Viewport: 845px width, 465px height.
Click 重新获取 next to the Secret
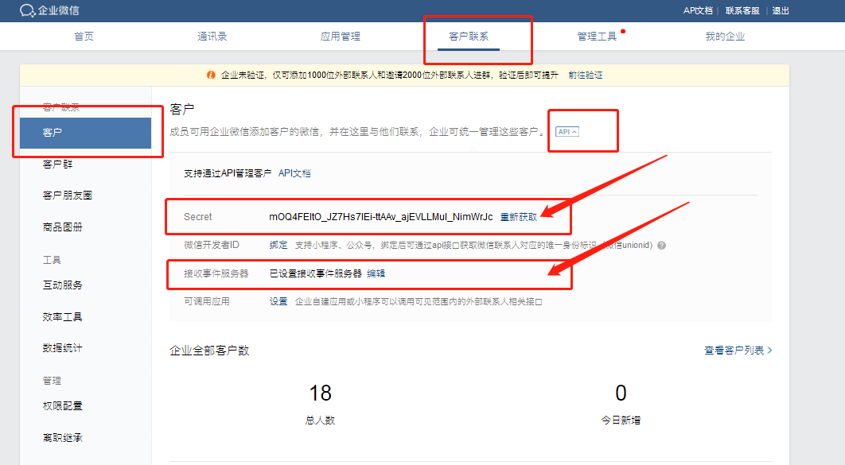(519, 217)
